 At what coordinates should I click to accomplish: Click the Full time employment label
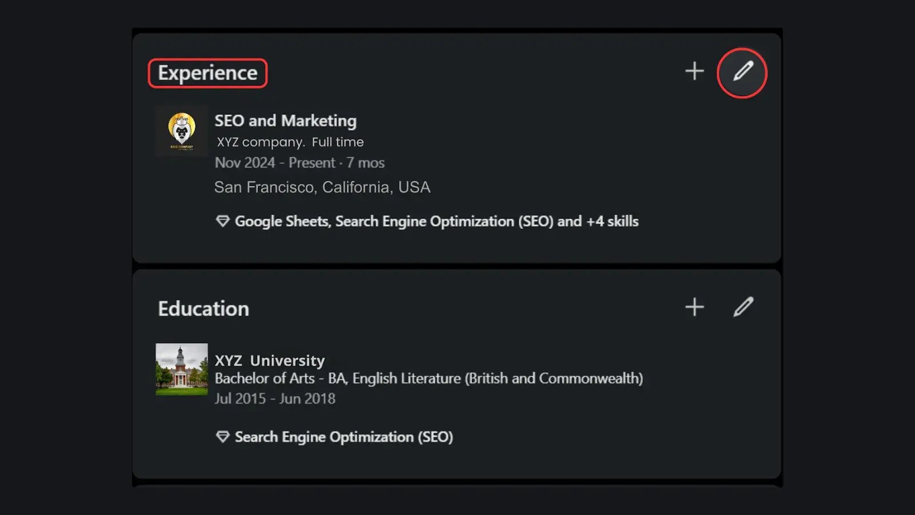click(x=337, y=142)
